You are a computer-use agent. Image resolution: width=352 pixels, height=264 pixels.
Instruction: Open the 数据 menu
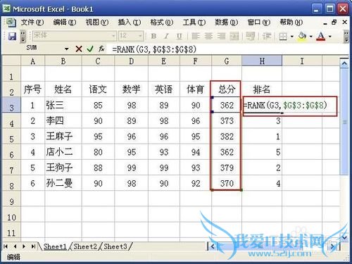(227, 23)
